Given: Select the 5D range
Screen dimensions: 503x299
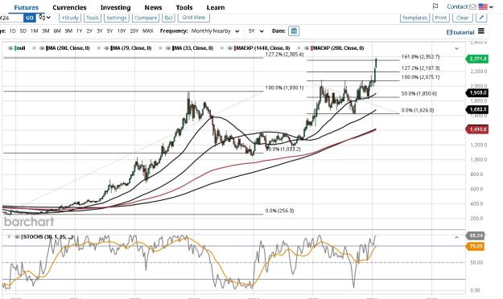Looking at the screenshot, I should click(23, 31).
